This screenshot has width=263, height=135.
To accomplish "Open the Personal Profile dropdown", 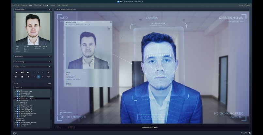I will (50, 10).
